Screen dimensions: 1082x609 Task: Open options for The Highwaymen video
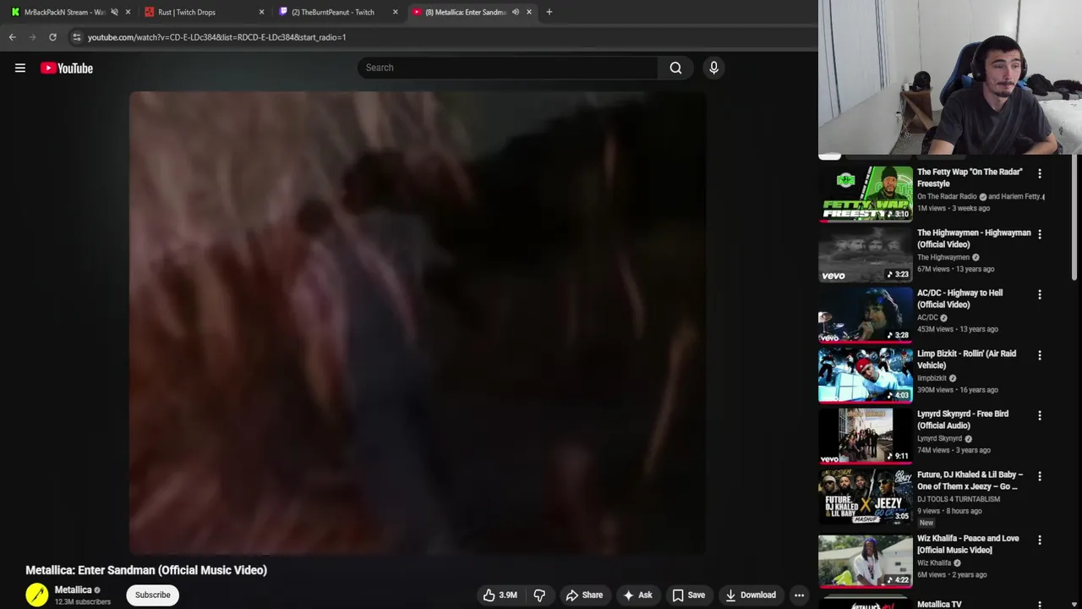[1040, 233]
